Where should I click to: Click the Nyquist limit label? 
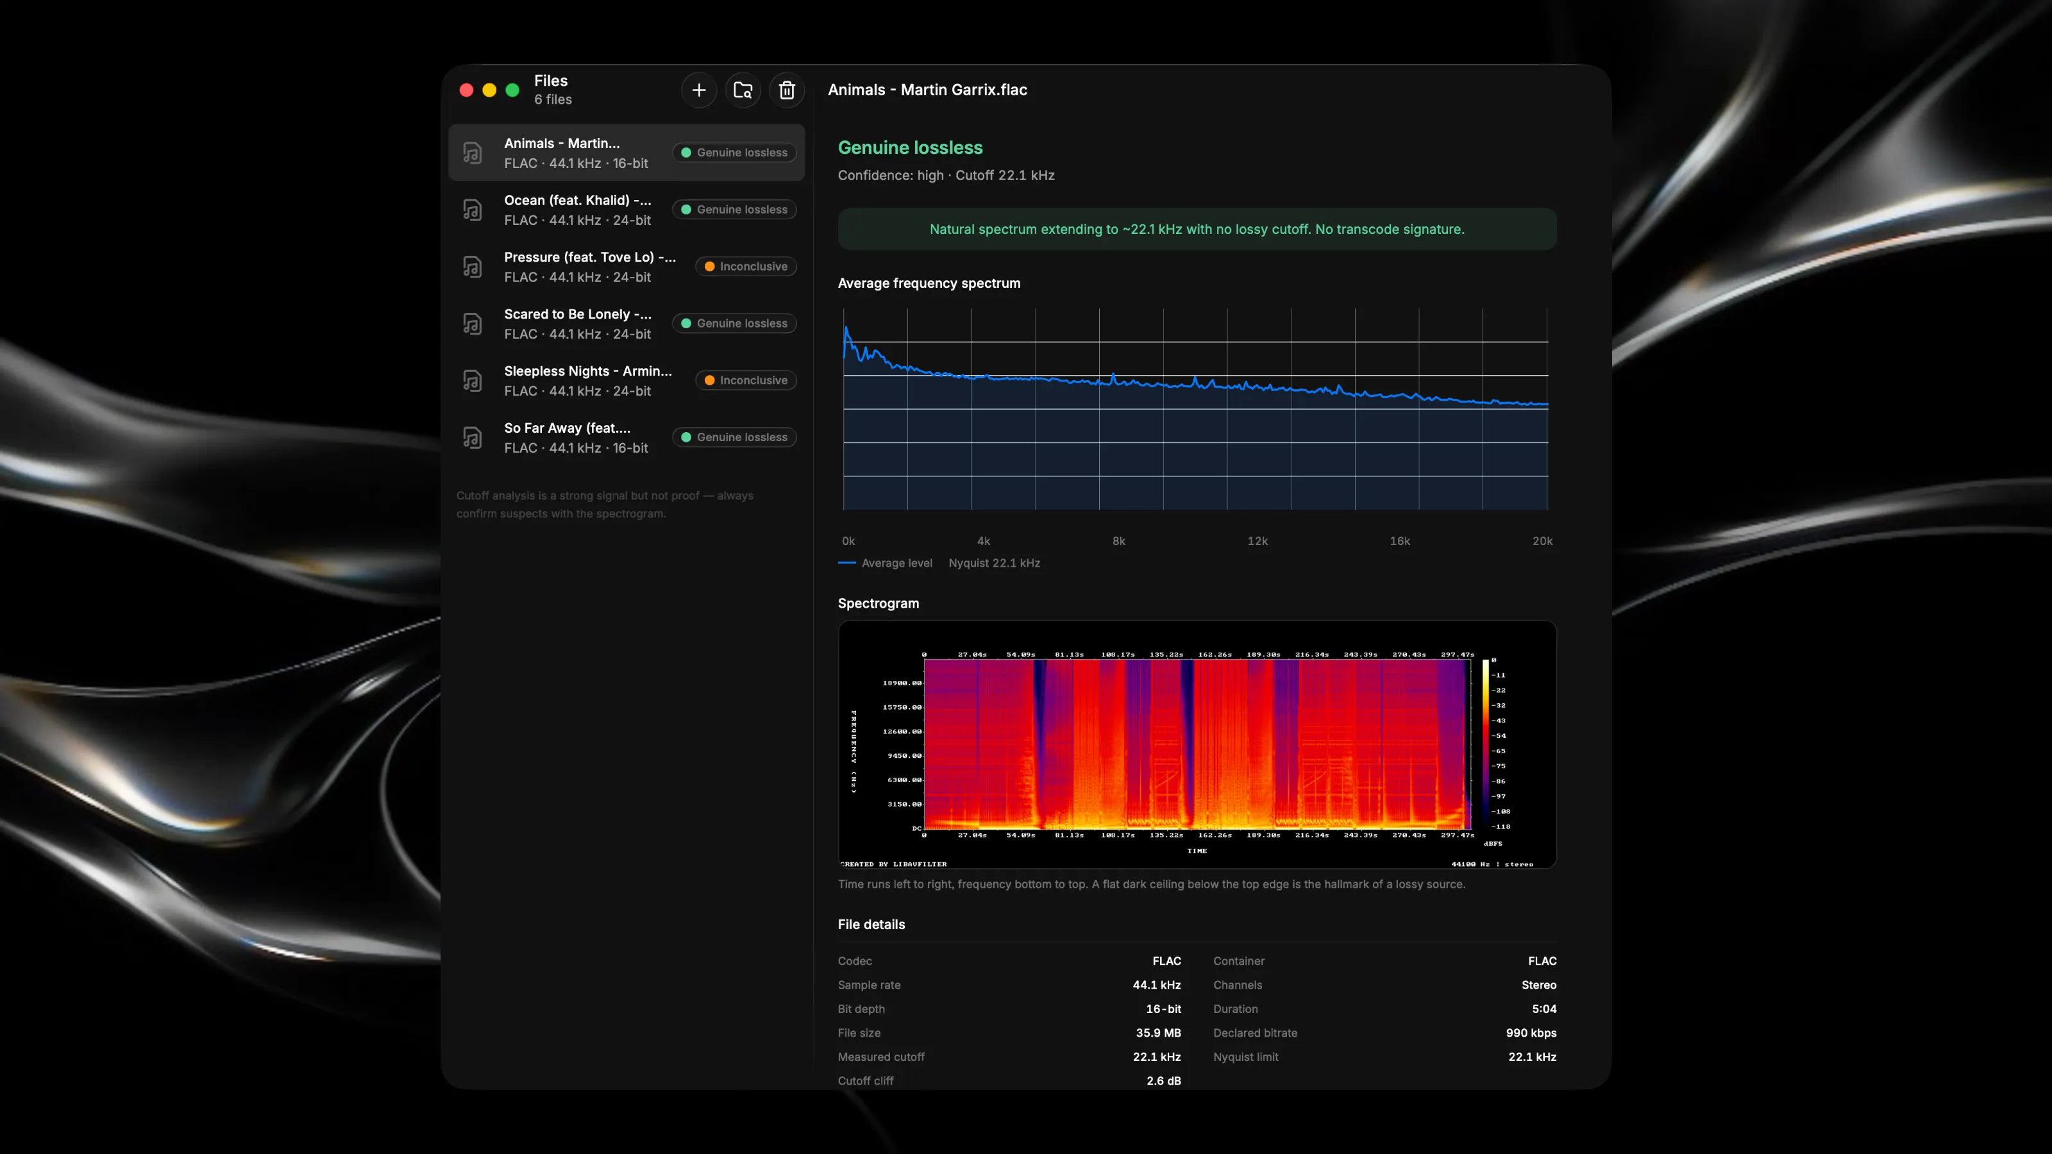1245,1057
